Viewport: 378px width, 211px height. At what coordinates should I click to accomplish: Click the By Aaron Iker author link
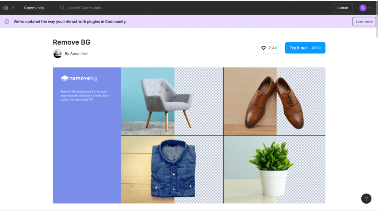coord(76,53)
